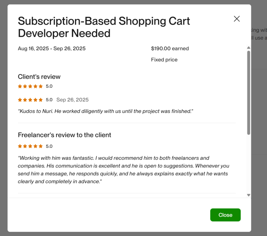The image size is (267, 236).
Task: Click the date Sep 26, 2025
Action: pos(72,99)
